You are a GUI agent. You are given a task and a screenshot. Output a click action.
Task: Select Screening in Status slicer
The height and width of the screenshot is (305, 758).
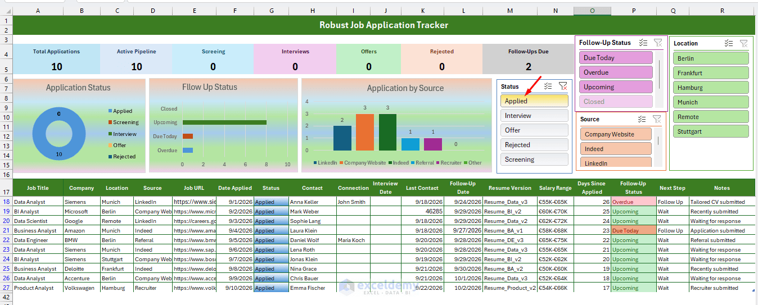pos(534,160)
